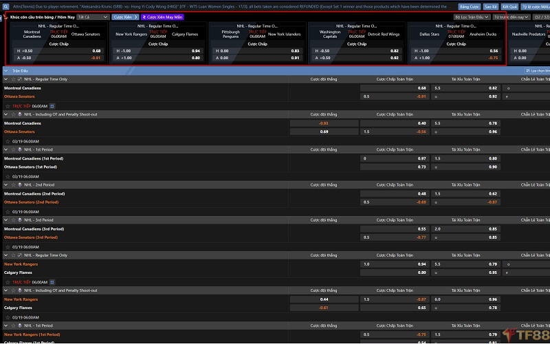550x344 pixels.
Task: Star Montreal Canadiens Regular Time Only league
Action: [13, 79]
